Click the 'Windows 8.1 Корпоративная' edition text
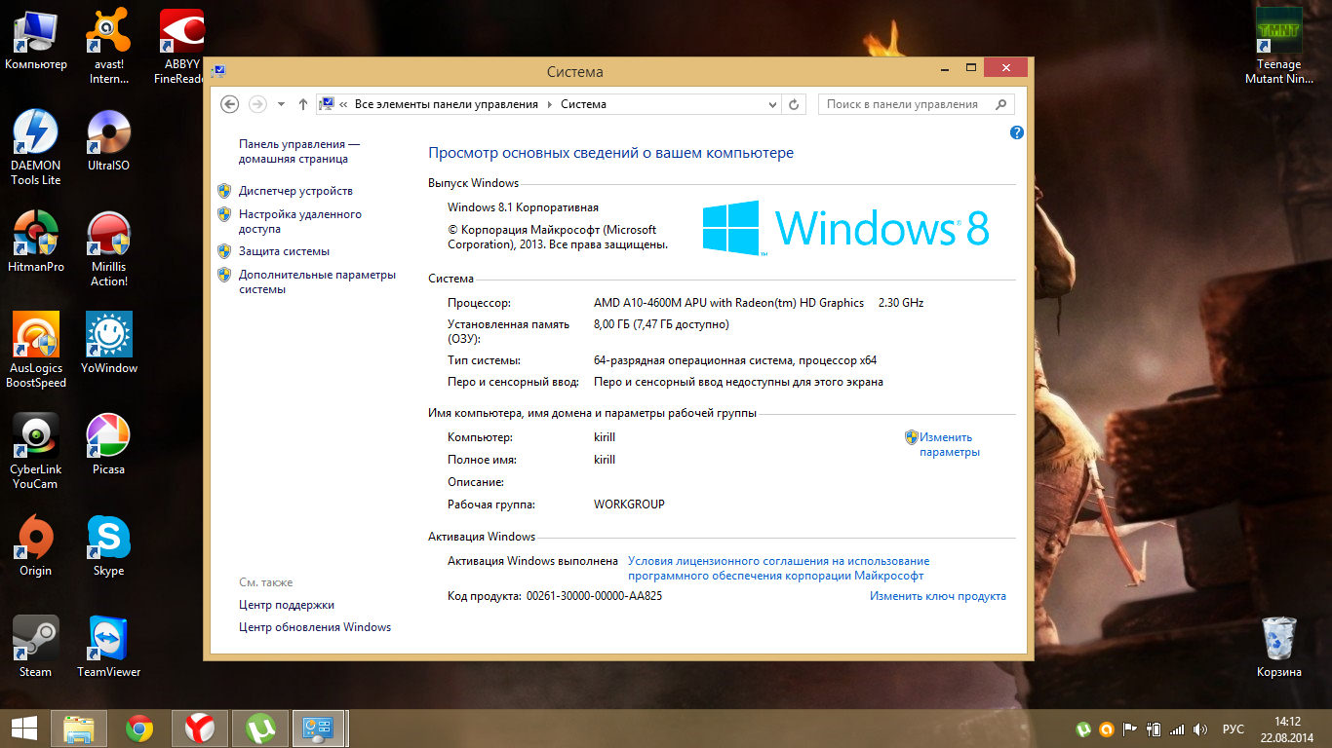The height and width of the screenshot is (748, 1332). (523, 207)
